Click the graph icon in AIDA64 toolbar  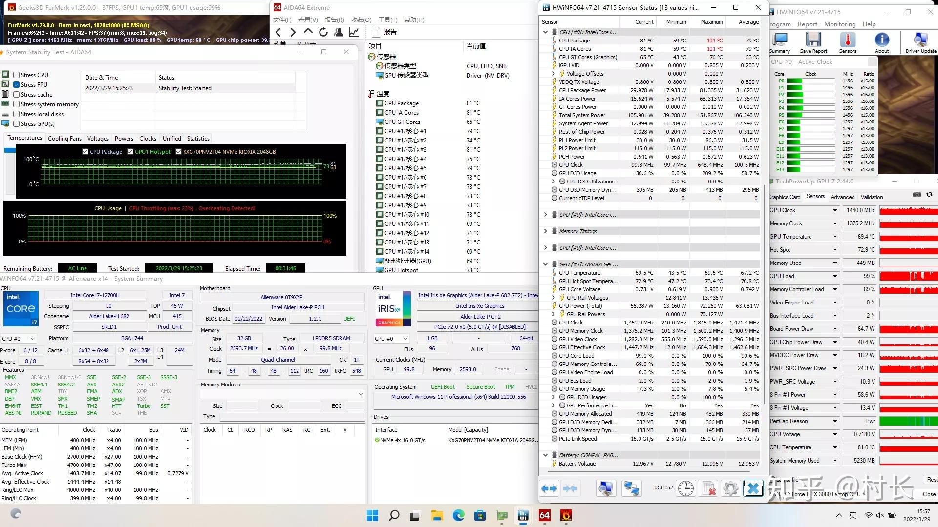[x=353, y=32]
